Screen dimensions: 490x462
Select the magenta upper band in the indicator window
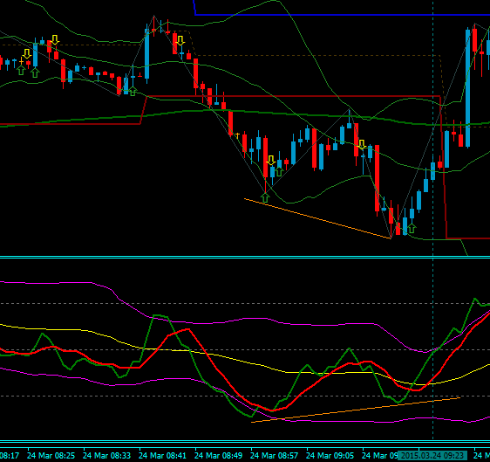(250, 319)
